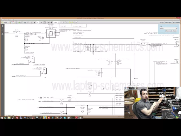The width and height of the screenshot is (181, 136).
Task: Open the Edit menu
Action: point(4,20)
